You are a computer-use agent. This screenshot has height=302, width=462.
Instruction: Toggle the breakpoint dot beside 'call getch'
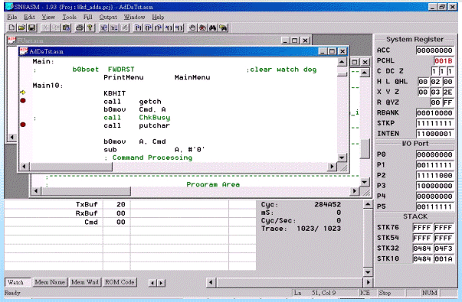tap(23, 101)
